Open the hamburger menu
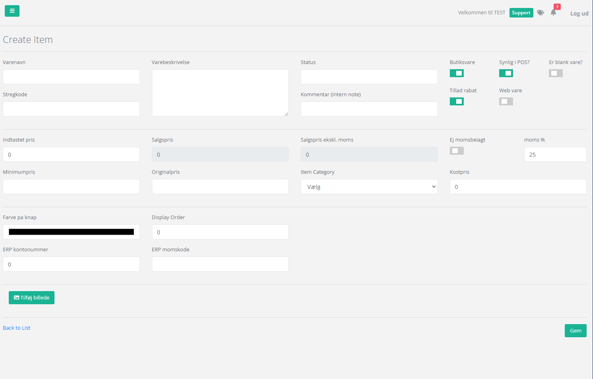Viewport: 593px width, 379px height. (x=12, y=11)
